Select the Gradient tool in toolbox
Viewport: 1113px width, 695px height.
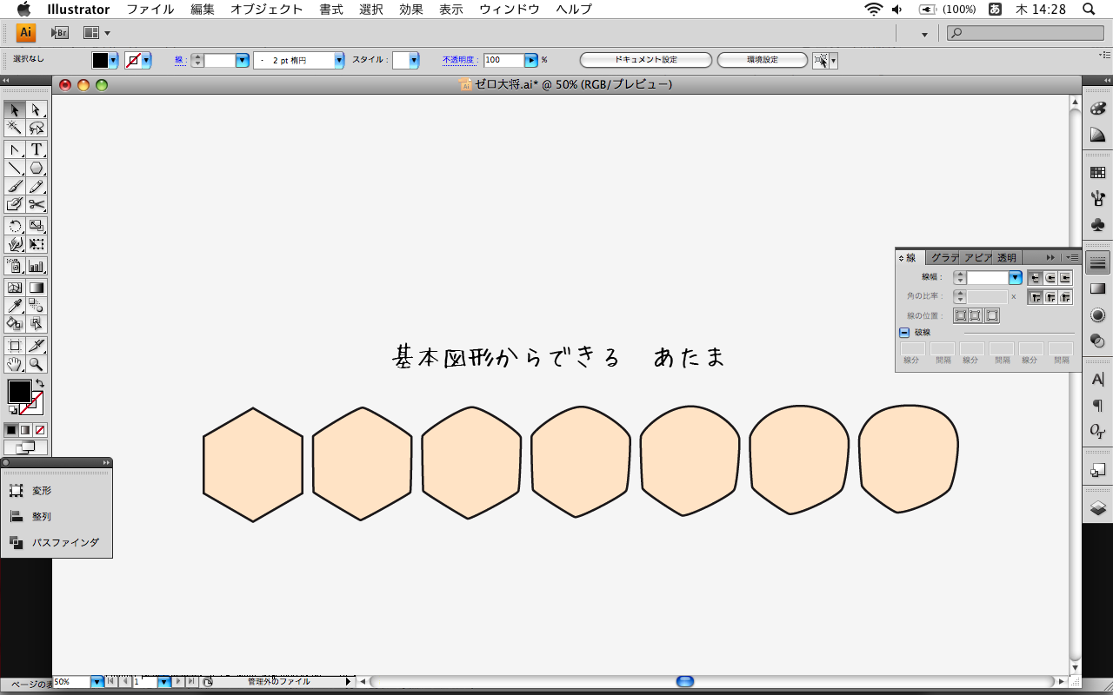[x=37, y=288]
